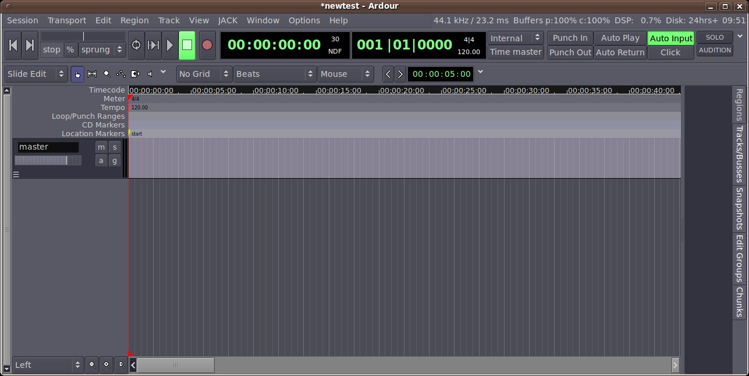The width and height of the screenshot is (749, 376).
Task: Open the No Grid snap dropdown
Action: [203, 74]
